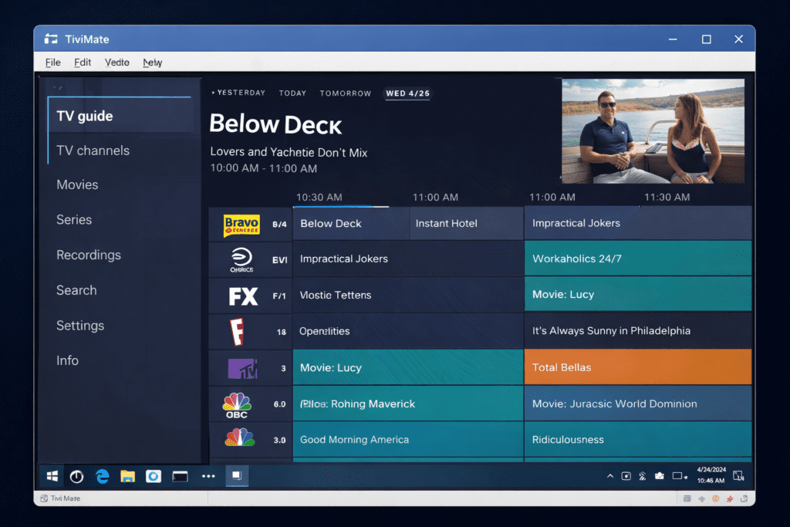Select the active app icon in taskbar
The width and height of the screenshot is (790, 527).
[x=237, y=475]
